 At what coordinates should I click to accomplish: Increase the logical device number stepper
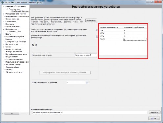pos(87,82)
